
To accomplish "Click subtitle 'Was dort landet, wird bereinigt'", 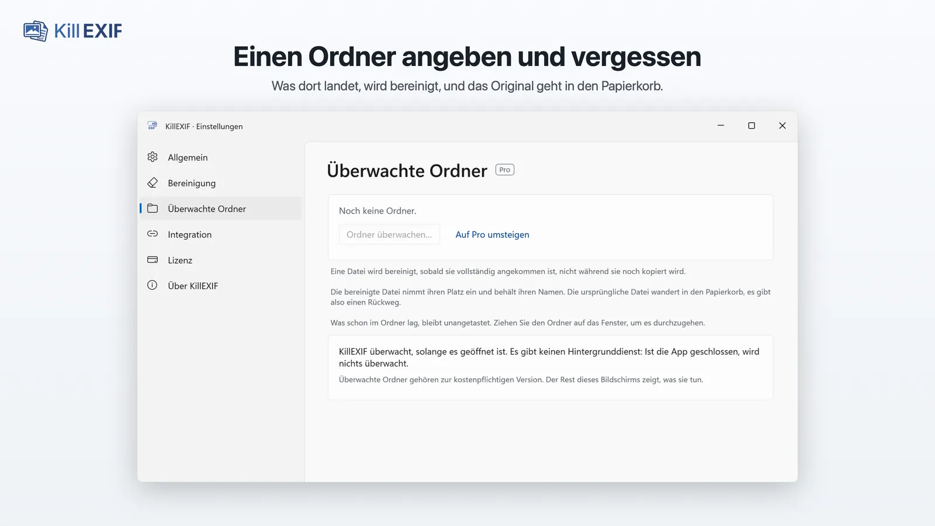I will point(355,86).
